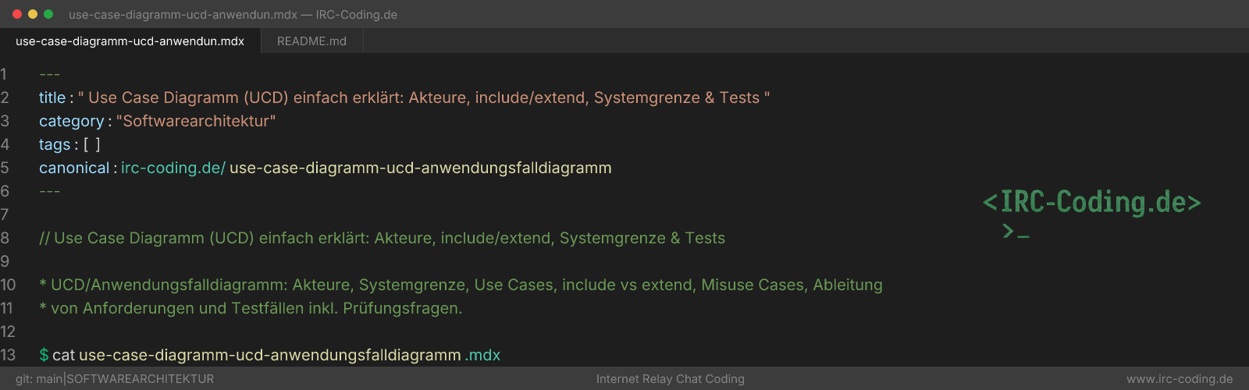Click SOFTWAREARCHITEKTUR label in status bar
Screen dimensions: 1249x390
(x=141, y=379)
